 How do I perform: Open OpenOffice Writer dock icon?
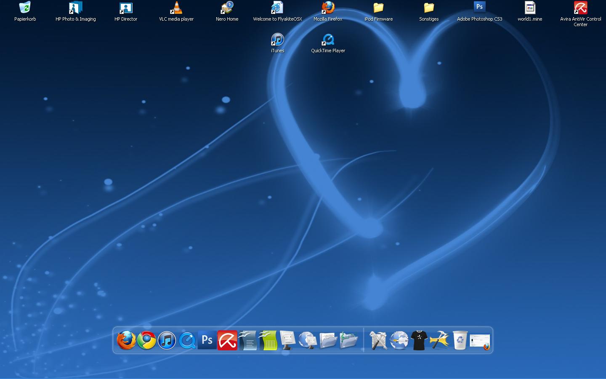tap(247, 340)
